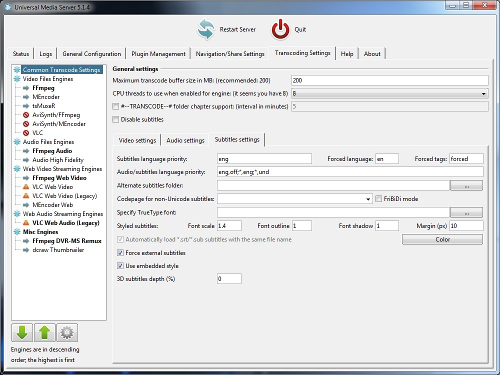Image resolution: width=500 pixels, height=375 pixels.
Task: Click the Audio High Fidelity arrow icon
Action: 26,160
